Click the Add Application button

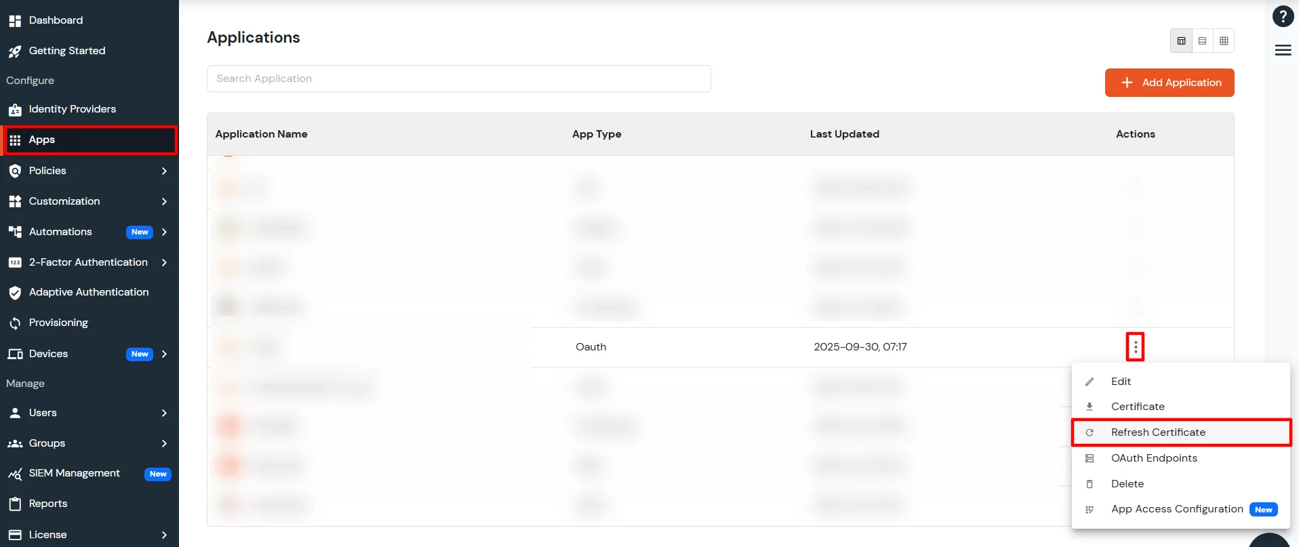point(1170,83)
